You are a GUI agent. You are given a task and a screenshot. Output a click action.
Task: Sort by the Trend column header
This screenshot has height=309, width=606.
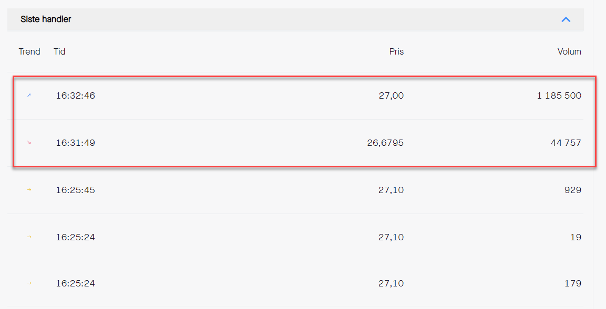click(x=29, y=52)
